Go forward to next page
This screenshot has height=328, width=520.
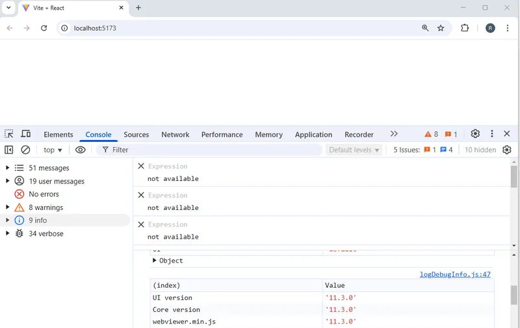[x=27, y=28]
